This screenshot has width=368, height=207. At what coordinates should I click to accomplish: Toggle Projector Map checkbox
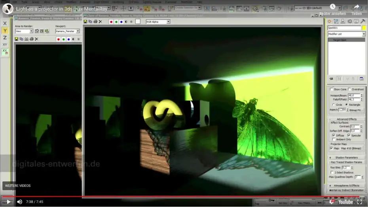tap(331, 149)
